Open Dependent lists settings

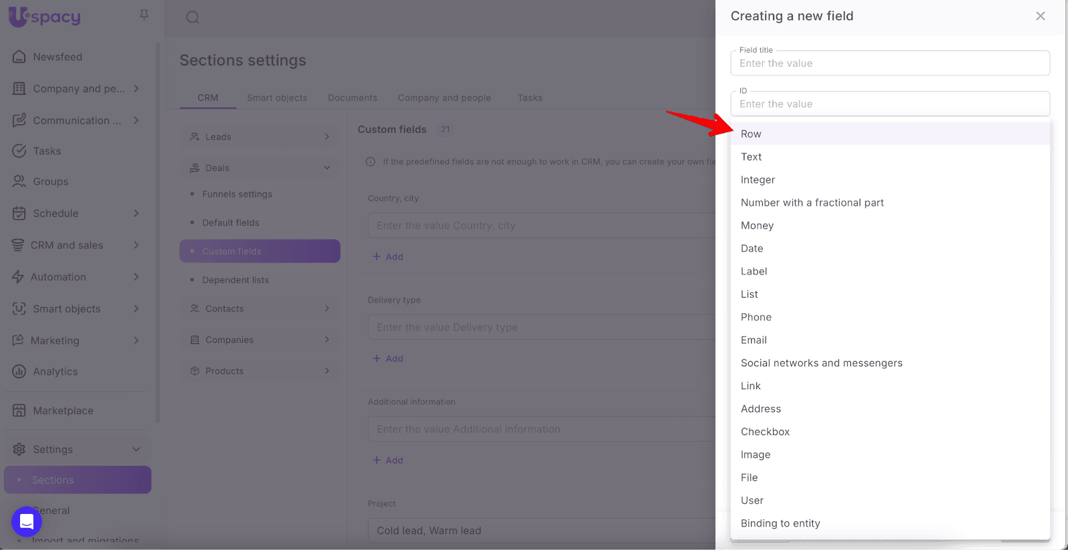[236, 280]
